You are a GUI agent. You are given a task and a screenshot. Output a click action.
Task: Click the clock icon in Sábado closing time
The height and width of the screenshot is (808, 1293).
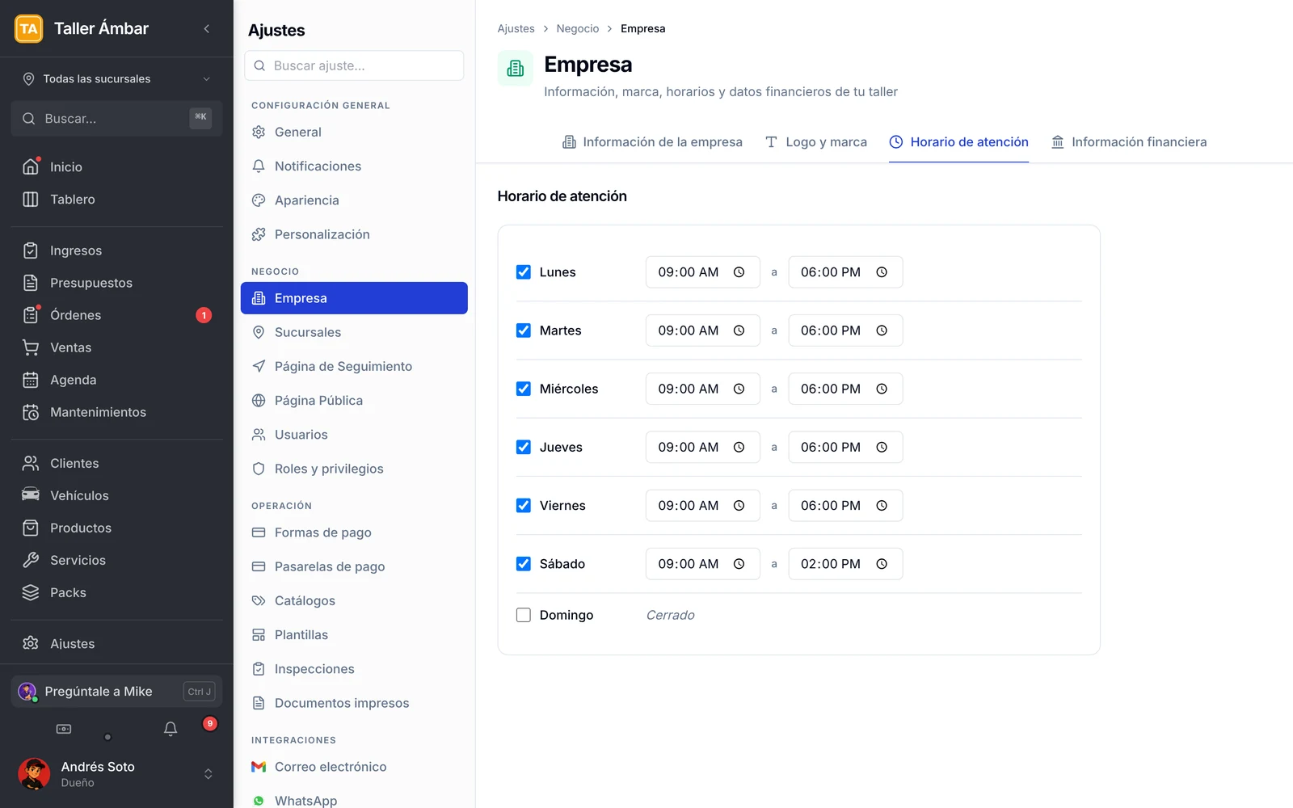pos(882,564)
